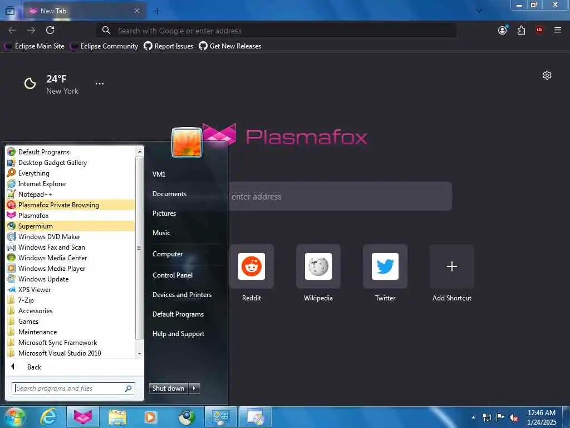Open Windows Media Player in programs list
570x428 pixels.
71,268
